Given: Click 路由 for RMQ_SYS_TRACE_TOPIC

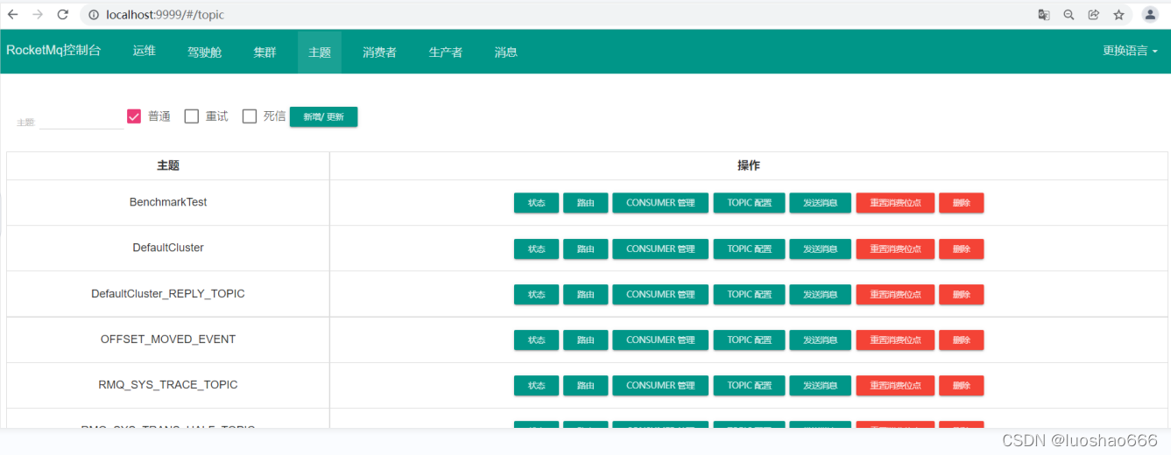Looking at the screenshot, I should coord(585,386).
